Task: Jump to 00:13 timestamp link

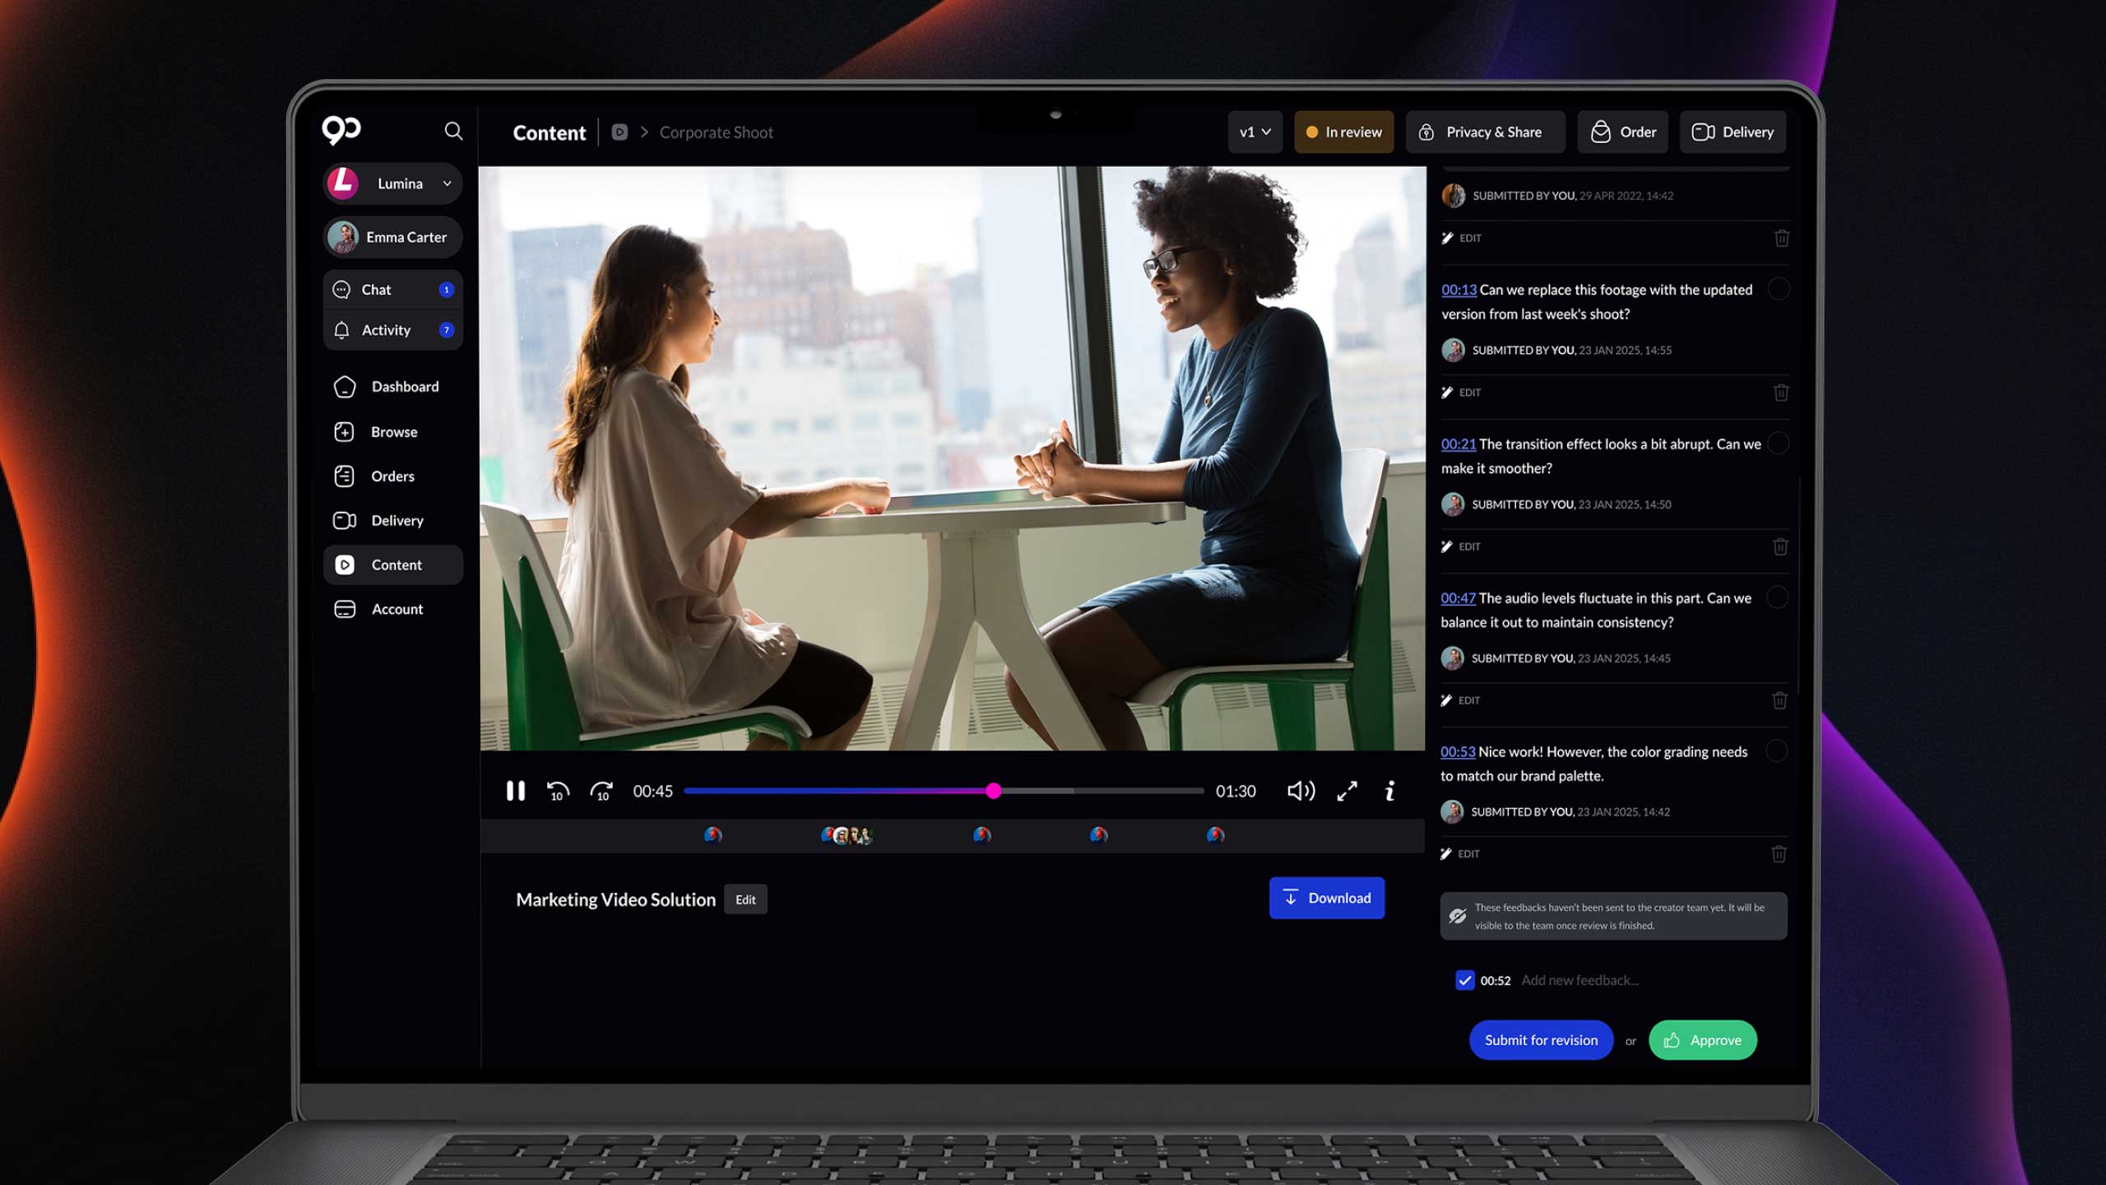Action: point(1459,290)
